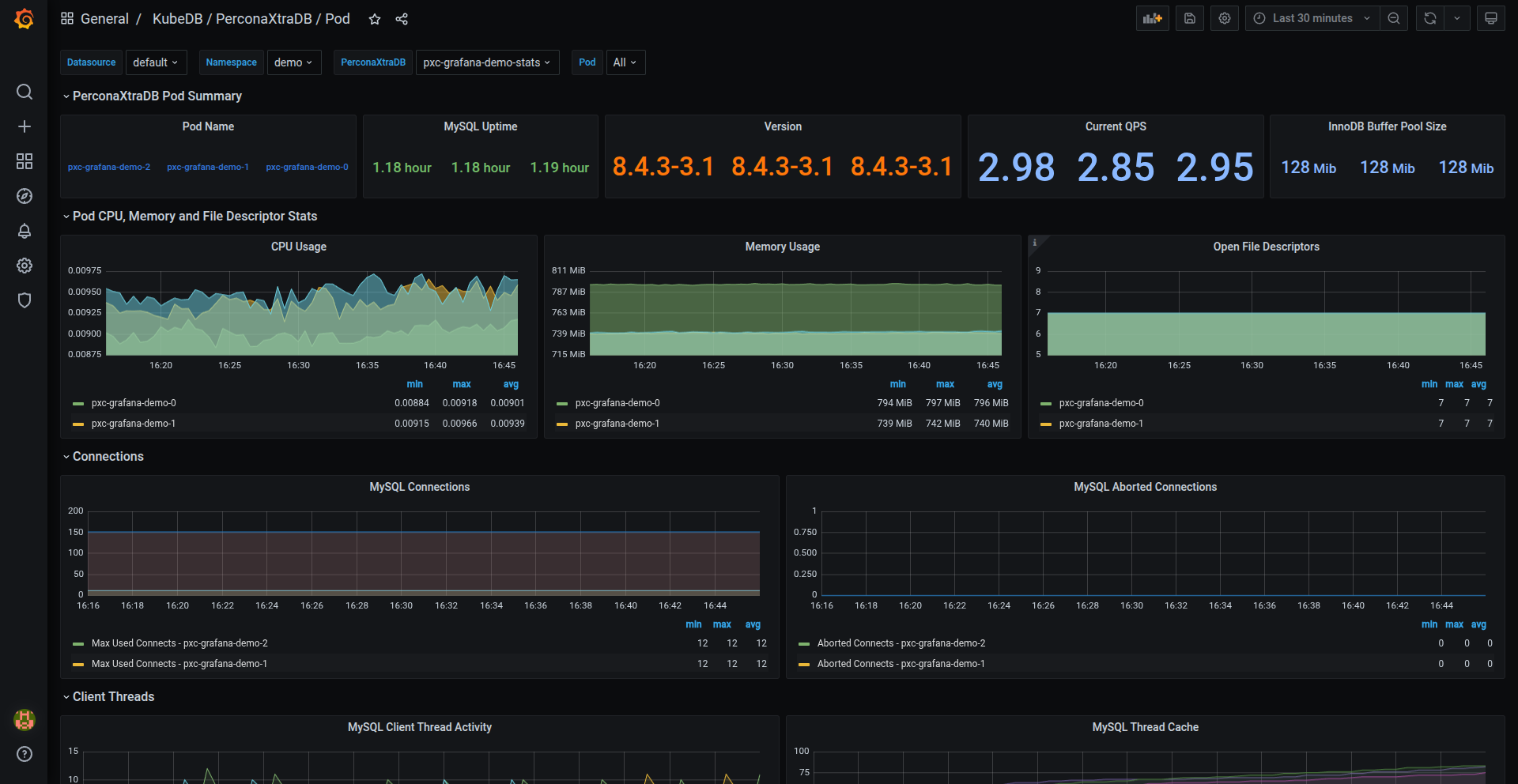The width and height of the screenshot is (1518, 784).
Task: Open user profile avatar
Action: (x=25, y=719)
